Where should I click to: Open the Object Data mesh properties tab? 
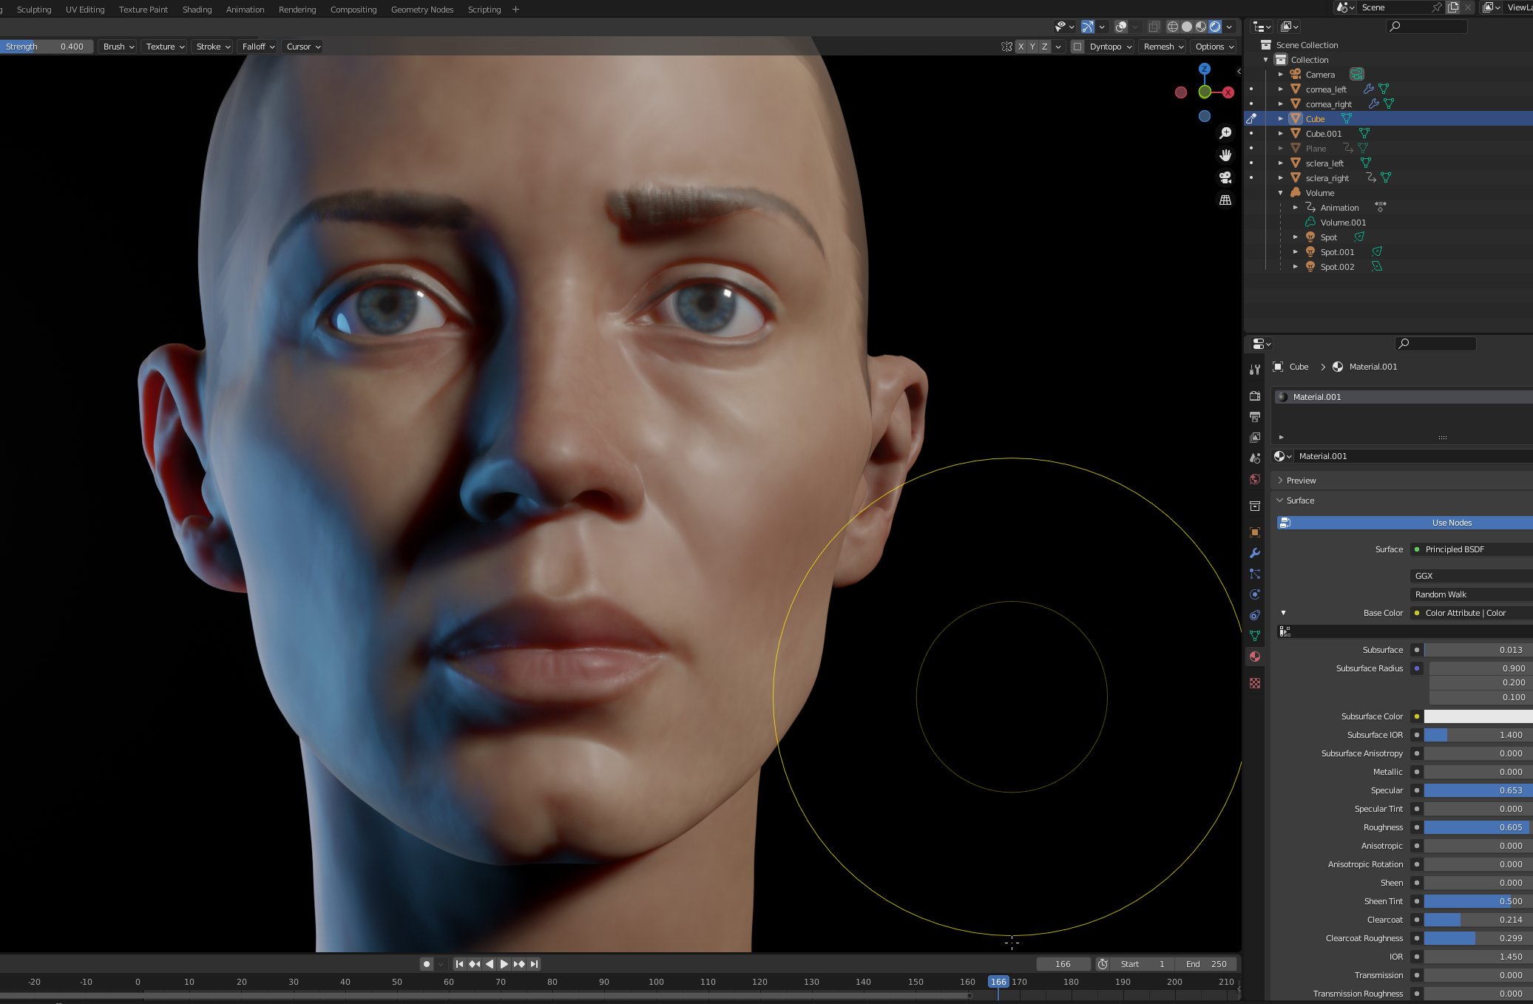1254,636
